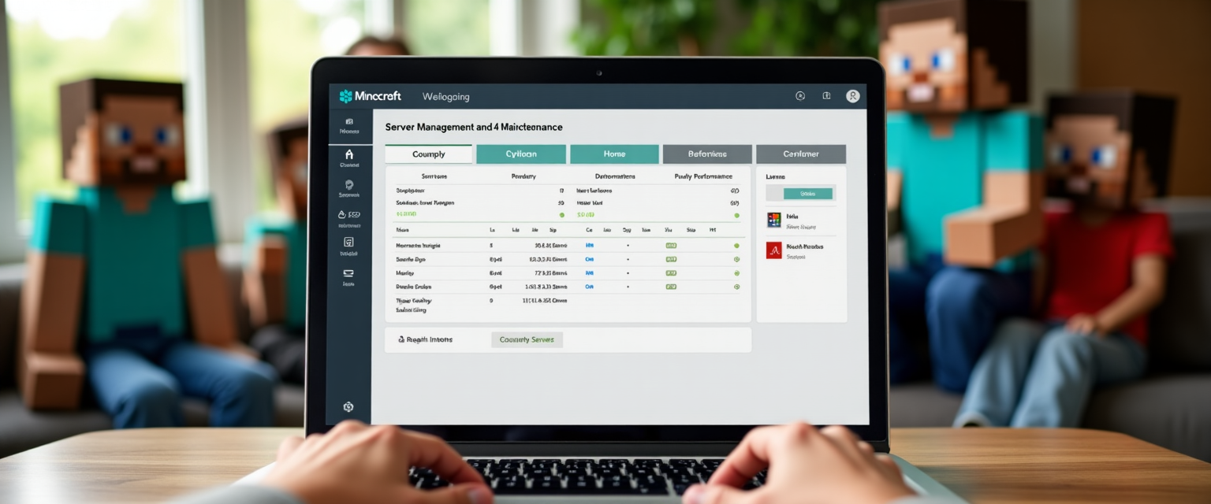This screenshot has width=1211, height=504.
Task: Click the green status circle in the Marity row
Action: [x=736, y=273]
